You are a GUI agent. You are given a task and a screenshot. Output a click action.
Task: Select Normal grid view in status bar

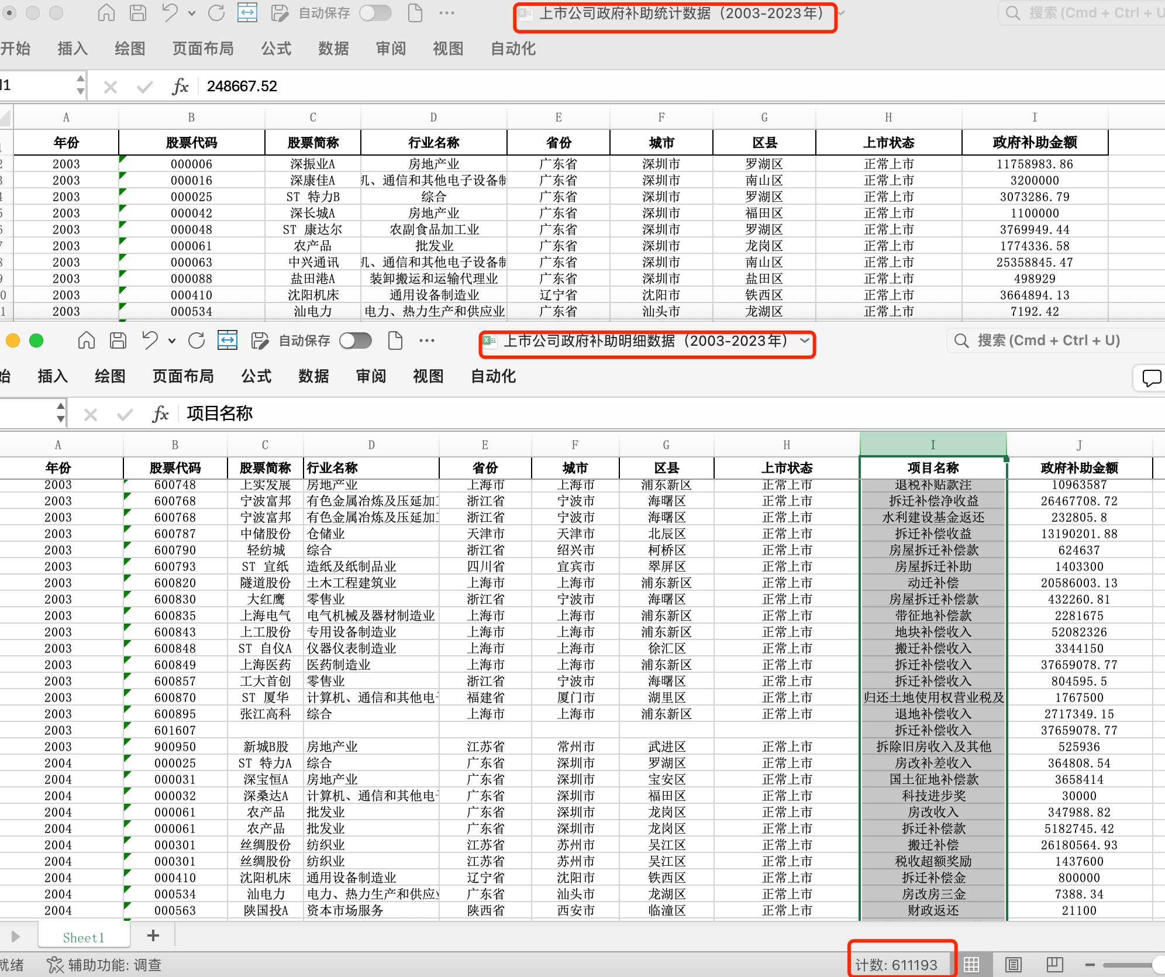pyautogui.click(x=971, y=965)
